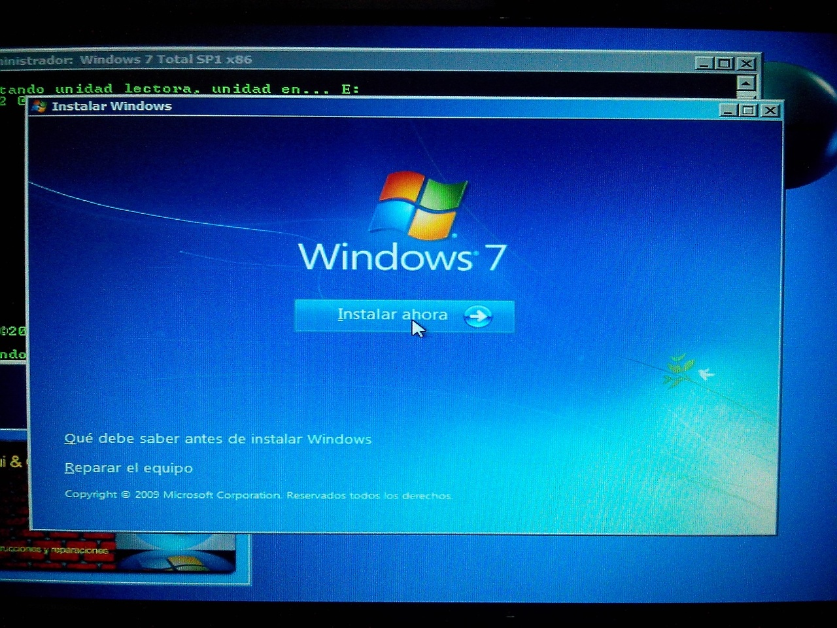The height and width of the screenshot is (628, 837).
Task: Select the Reparar el equipo link
Action: [129, 468]
